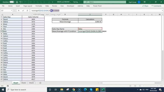
Task: Click the zoom slider in the status bar
Action: pyautogui.click(x=151, y=86)
